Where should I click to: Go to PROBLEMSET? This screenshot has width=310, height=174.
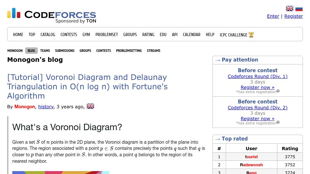pos(107,34)
